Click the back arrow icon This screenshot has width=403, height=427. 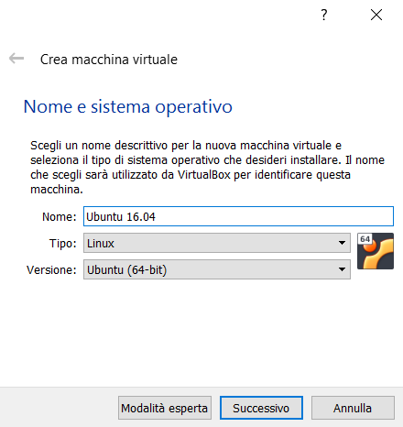[x=16, y=59]
